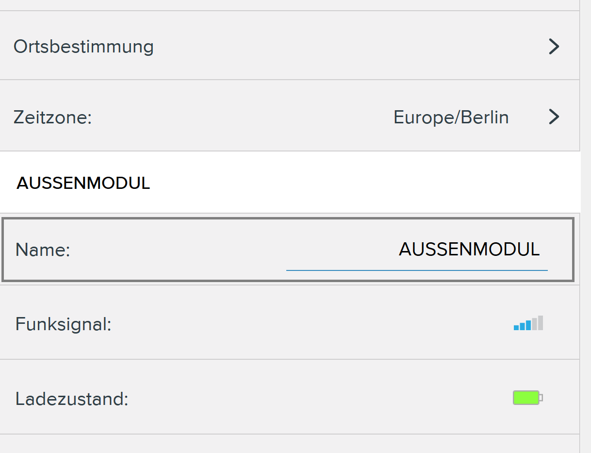Image resolution: width=591 pixels, height=453 pixels.
Task: Click the Name: label text
Action: [x=43, y=250]
